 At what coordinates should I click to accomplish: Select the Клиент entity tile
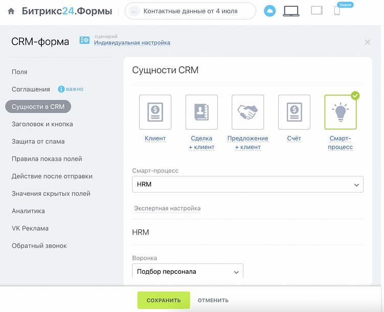coord(155,112)
